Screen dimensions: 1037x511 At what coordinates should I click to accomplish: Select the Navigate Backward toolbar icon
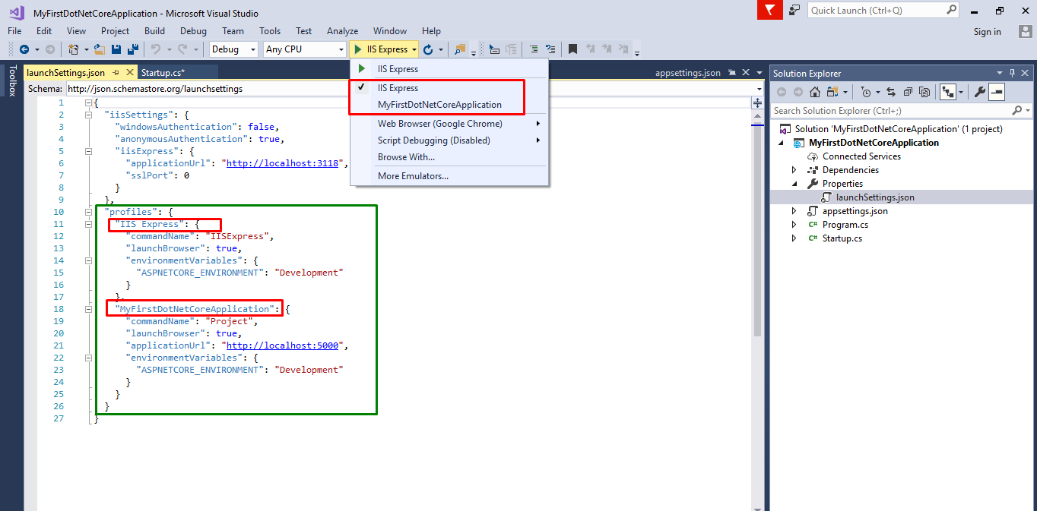(24, 49)
